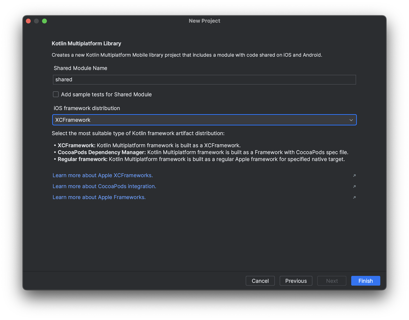Click external arrow icon beside Apple Frameworks link

click(x=354, y=197)
